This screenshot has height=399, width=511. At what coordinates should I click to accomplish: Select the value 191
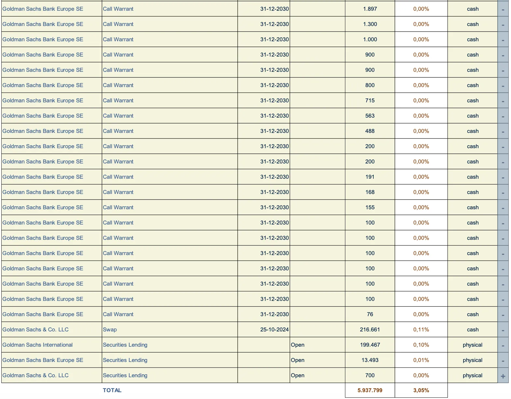point(370,177)
